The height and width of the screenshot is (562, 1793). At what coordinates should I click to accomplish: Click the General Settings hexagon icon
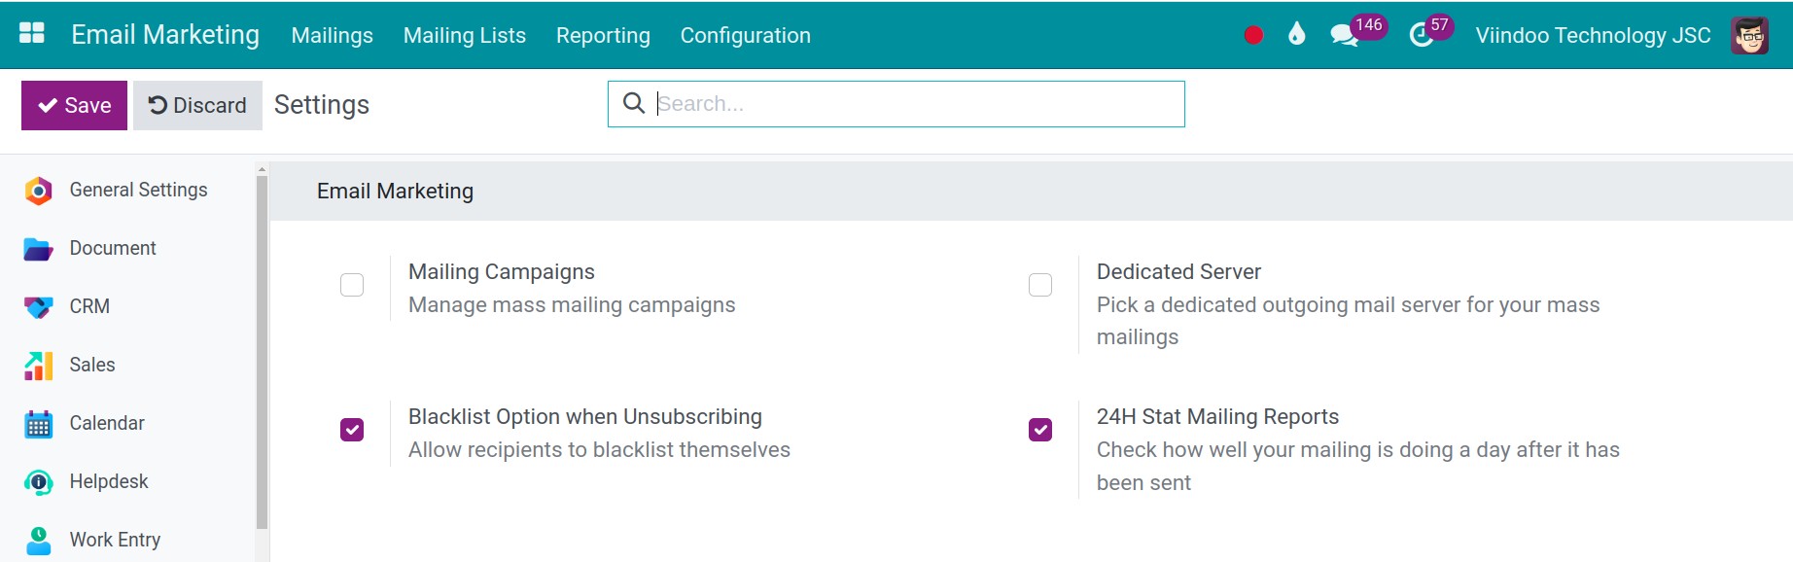(38, 191)
